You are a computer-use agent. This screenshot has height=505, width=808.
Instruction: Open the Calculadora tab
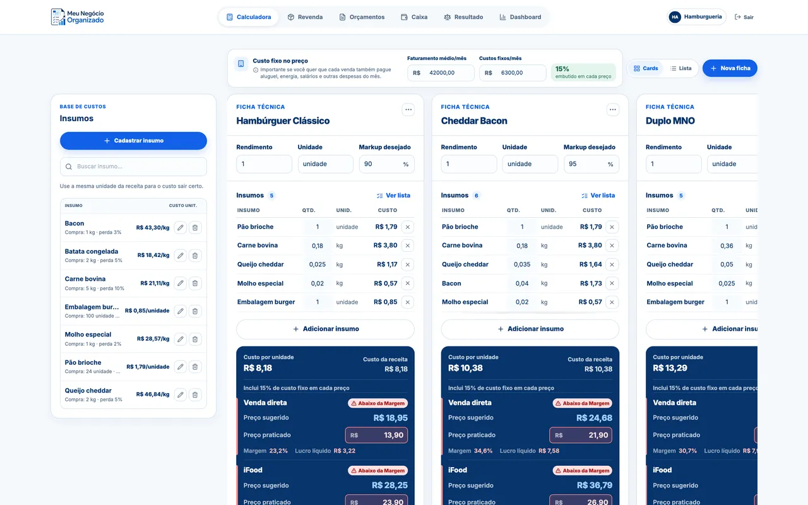(x=249, y=17)
